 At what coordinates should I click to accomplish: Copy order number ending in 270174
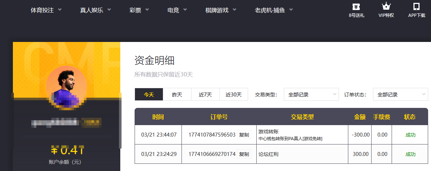244,154
